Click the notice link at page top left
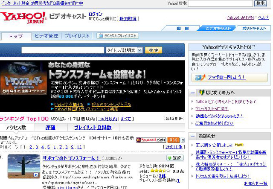 pos(42,3)
